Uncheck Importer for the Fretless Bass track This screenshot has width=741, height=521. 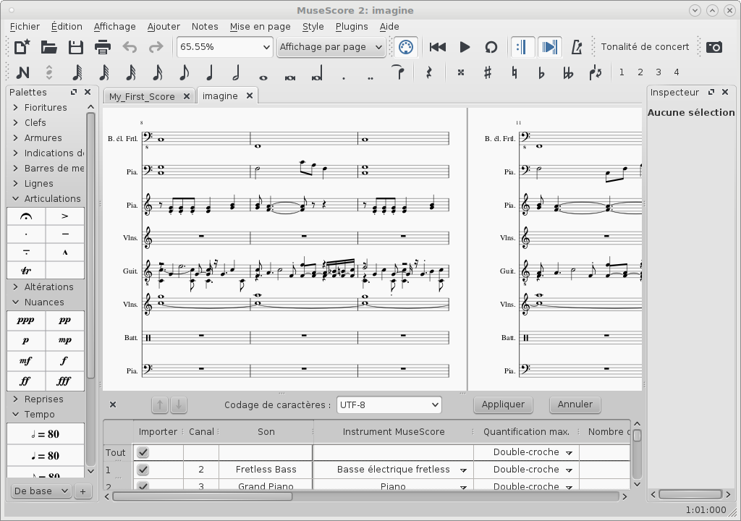click(143, 470)
